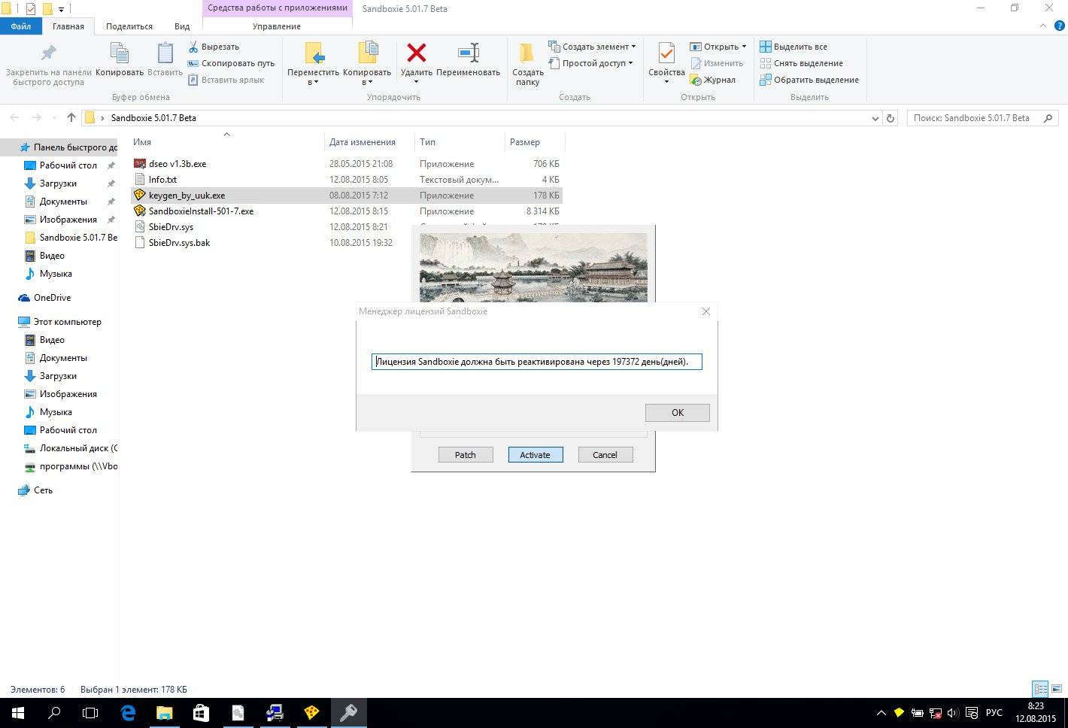The width and height of the screenshot is (1068, 728).
Task: Click the Pin to Quick access icon
Action: click(x=48, y=53)
